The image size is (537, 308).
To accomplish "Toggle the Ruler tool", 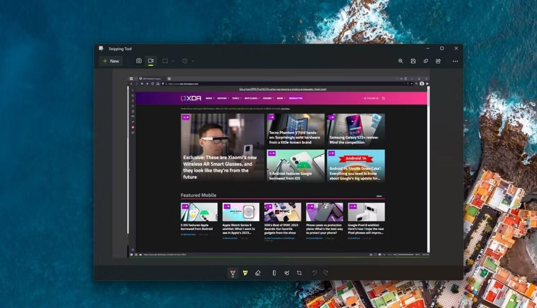I will point(274,273).
